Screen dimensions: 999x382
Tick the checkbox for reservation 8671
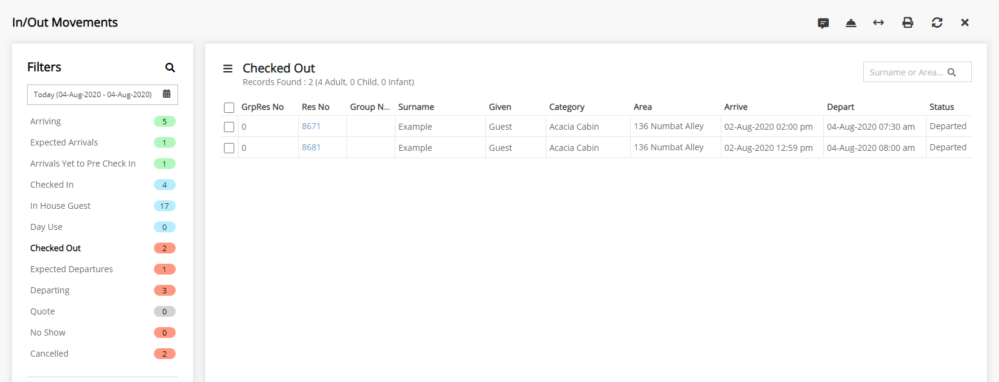point(229,127)
